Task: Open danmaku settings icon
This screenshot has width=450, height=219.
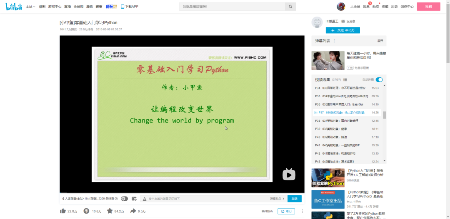Action: click(134, 199)
